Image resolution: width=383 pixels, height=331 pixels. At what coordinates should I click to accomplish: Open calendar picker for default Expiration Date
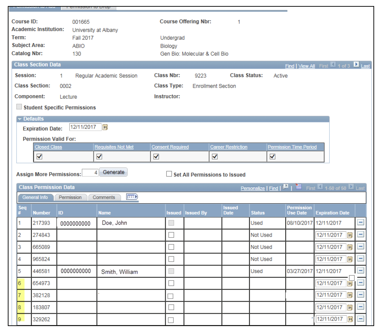pyautogui.click(x=105, y=127)
